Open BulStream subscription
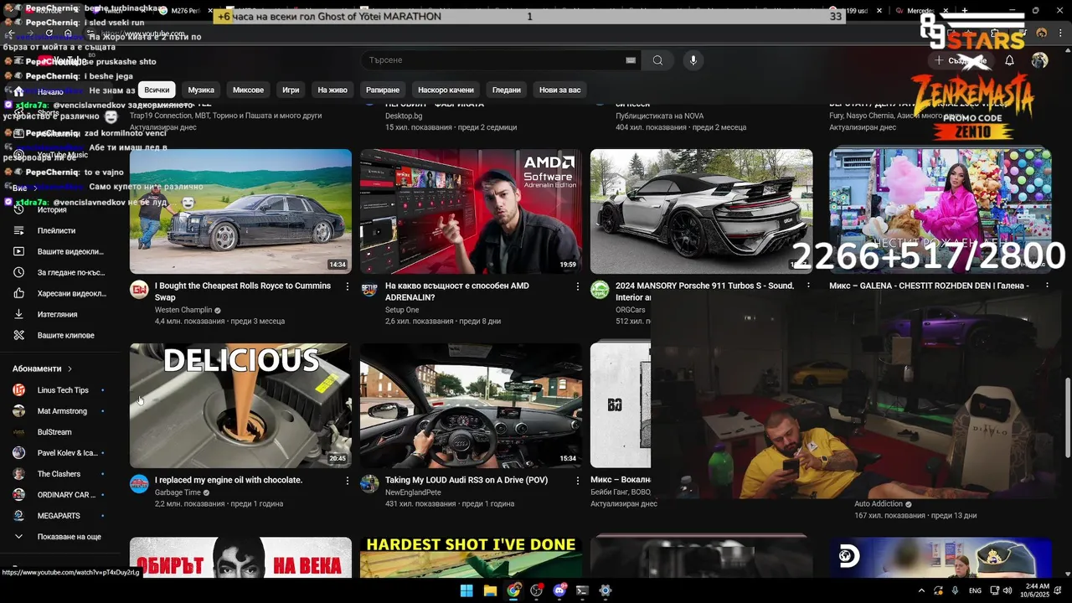The image size is (1072, 603). tap(54, 432)
